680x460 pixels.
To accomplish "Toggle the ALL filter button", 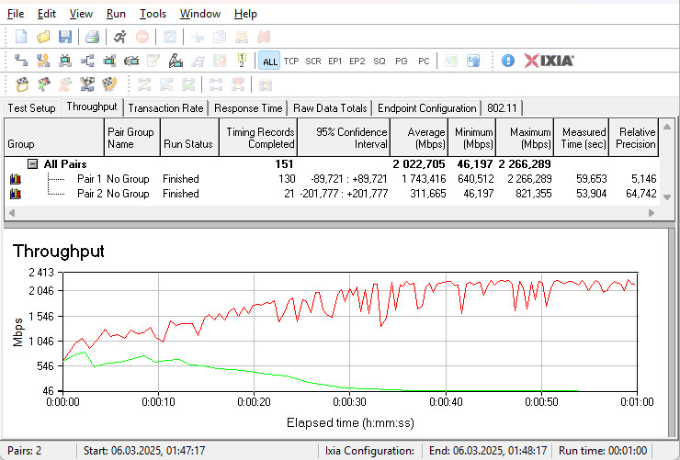I will click(x=269, y=62).
